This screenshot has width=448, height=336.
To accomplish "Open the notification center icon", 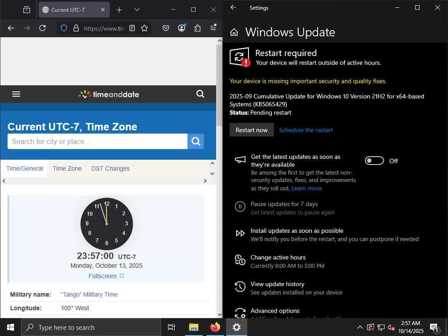I will point(434,327).
